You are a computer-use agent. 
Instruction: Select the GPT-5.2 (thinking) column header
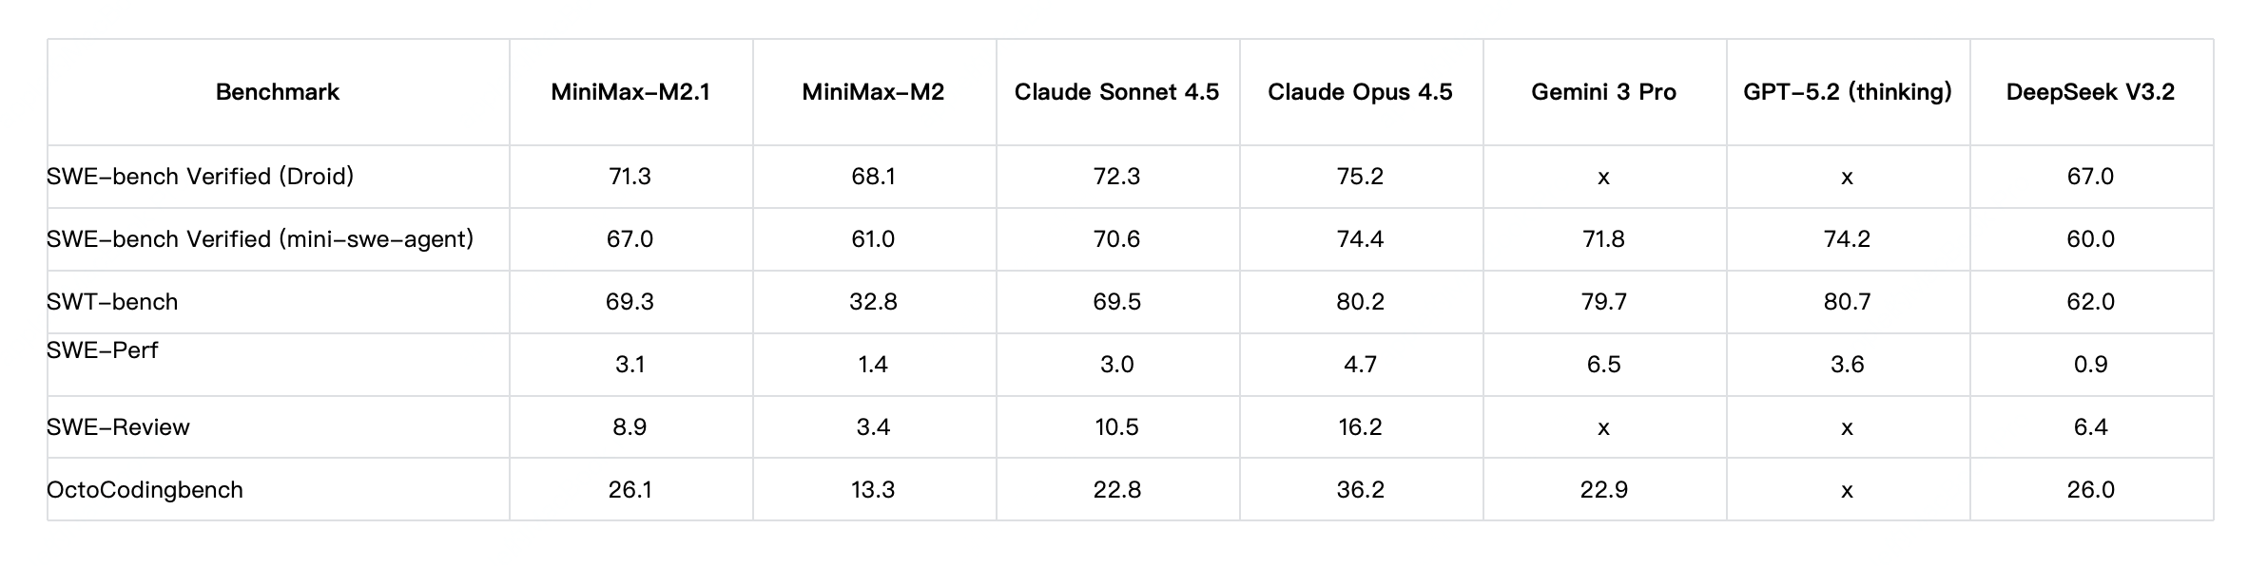pos(1847,92)
